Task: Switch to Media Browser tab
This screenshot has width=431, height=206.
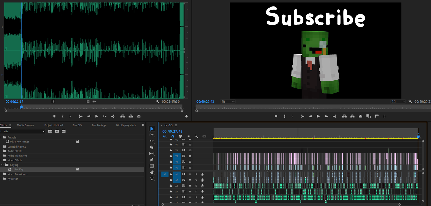Action: pos(26,125)
